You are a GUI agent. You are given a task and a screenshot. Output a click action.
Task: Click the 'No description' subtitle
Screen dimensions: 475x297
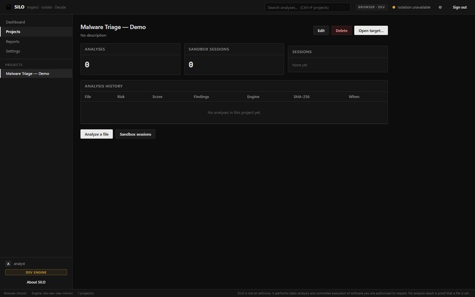pos(93,35)
